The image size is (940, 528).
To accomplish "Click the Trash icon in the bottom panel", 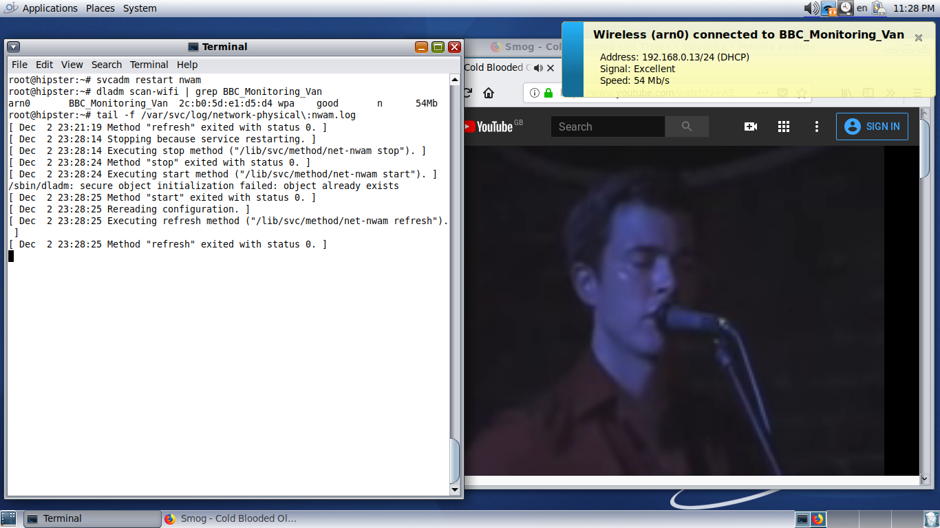I will point(930,518).
